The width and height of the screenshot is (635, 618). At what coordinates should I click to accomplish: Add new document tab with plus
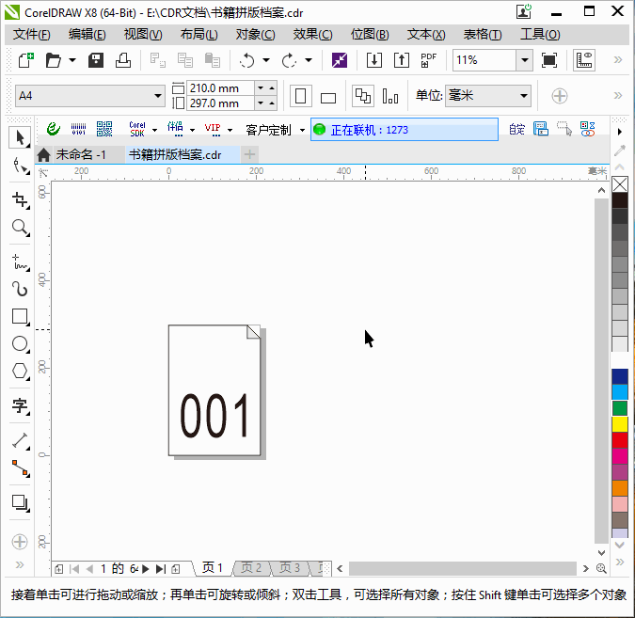point(250,154)
